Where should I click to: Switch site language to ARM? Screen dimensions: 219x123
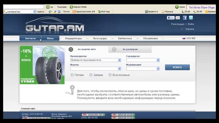pyautogui.click(x=189, y=38)
